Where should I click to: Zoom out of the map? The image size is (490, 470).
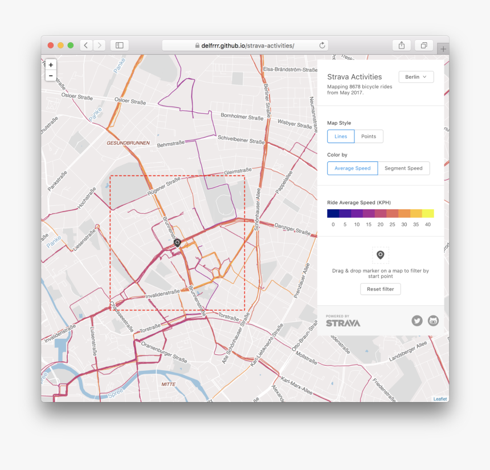point(51,76)
